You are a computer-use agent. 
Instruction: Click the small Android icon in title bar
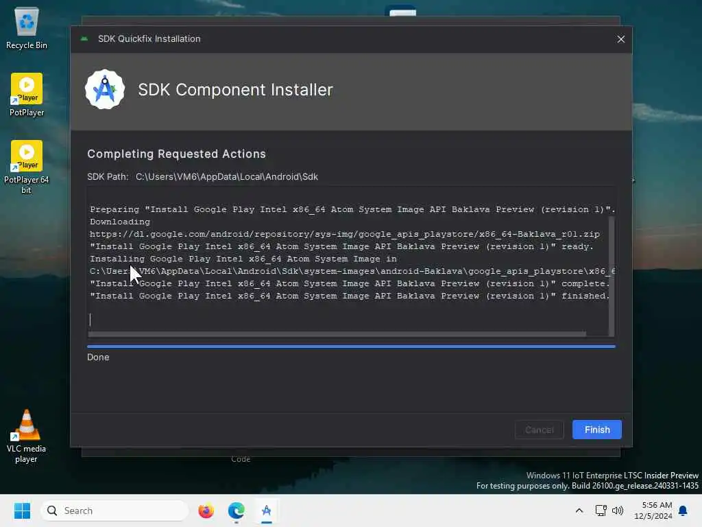click(84, 39)
